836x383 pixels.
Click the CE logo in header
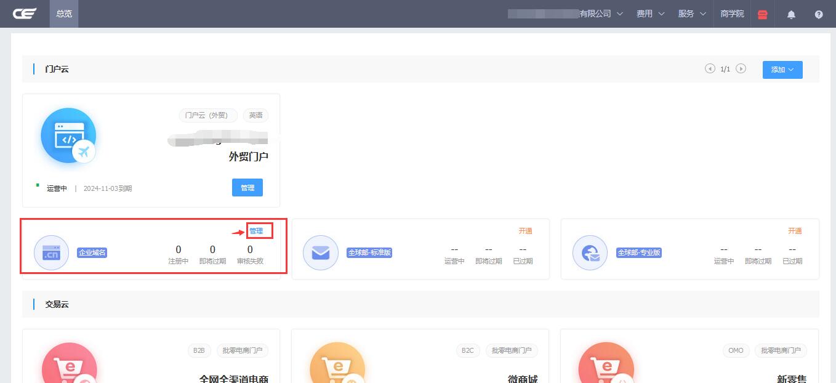coord(25,14)
